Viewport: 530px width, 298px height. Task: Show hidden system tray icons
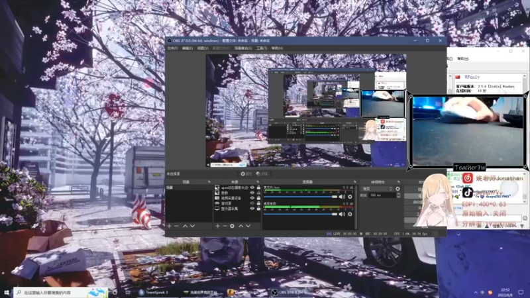[476, 292]
